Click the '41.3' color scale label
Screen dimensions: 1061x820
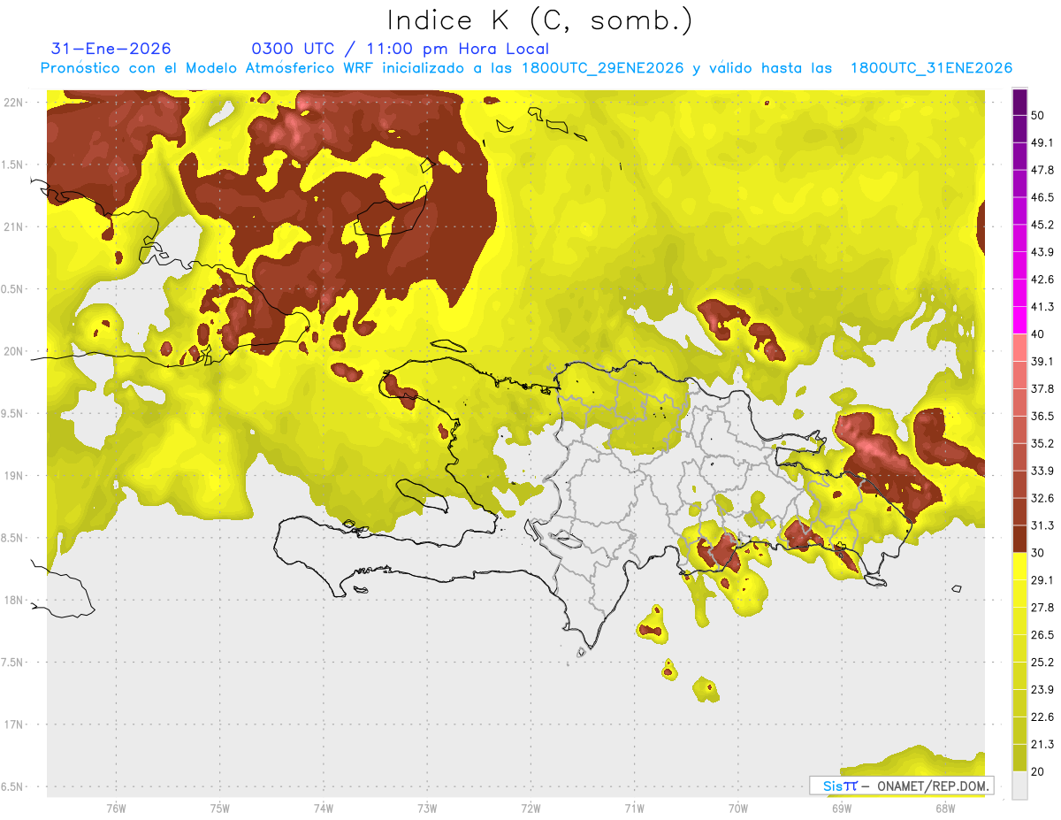(1042, 307)
